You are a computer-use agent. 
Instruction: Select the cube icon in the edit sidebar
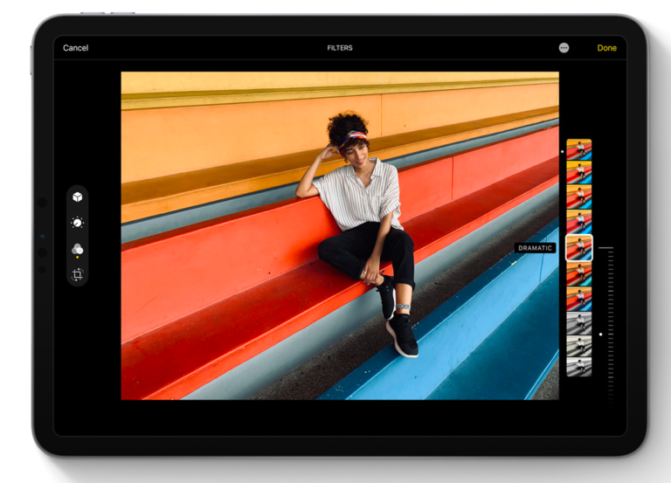coord(78,197)
